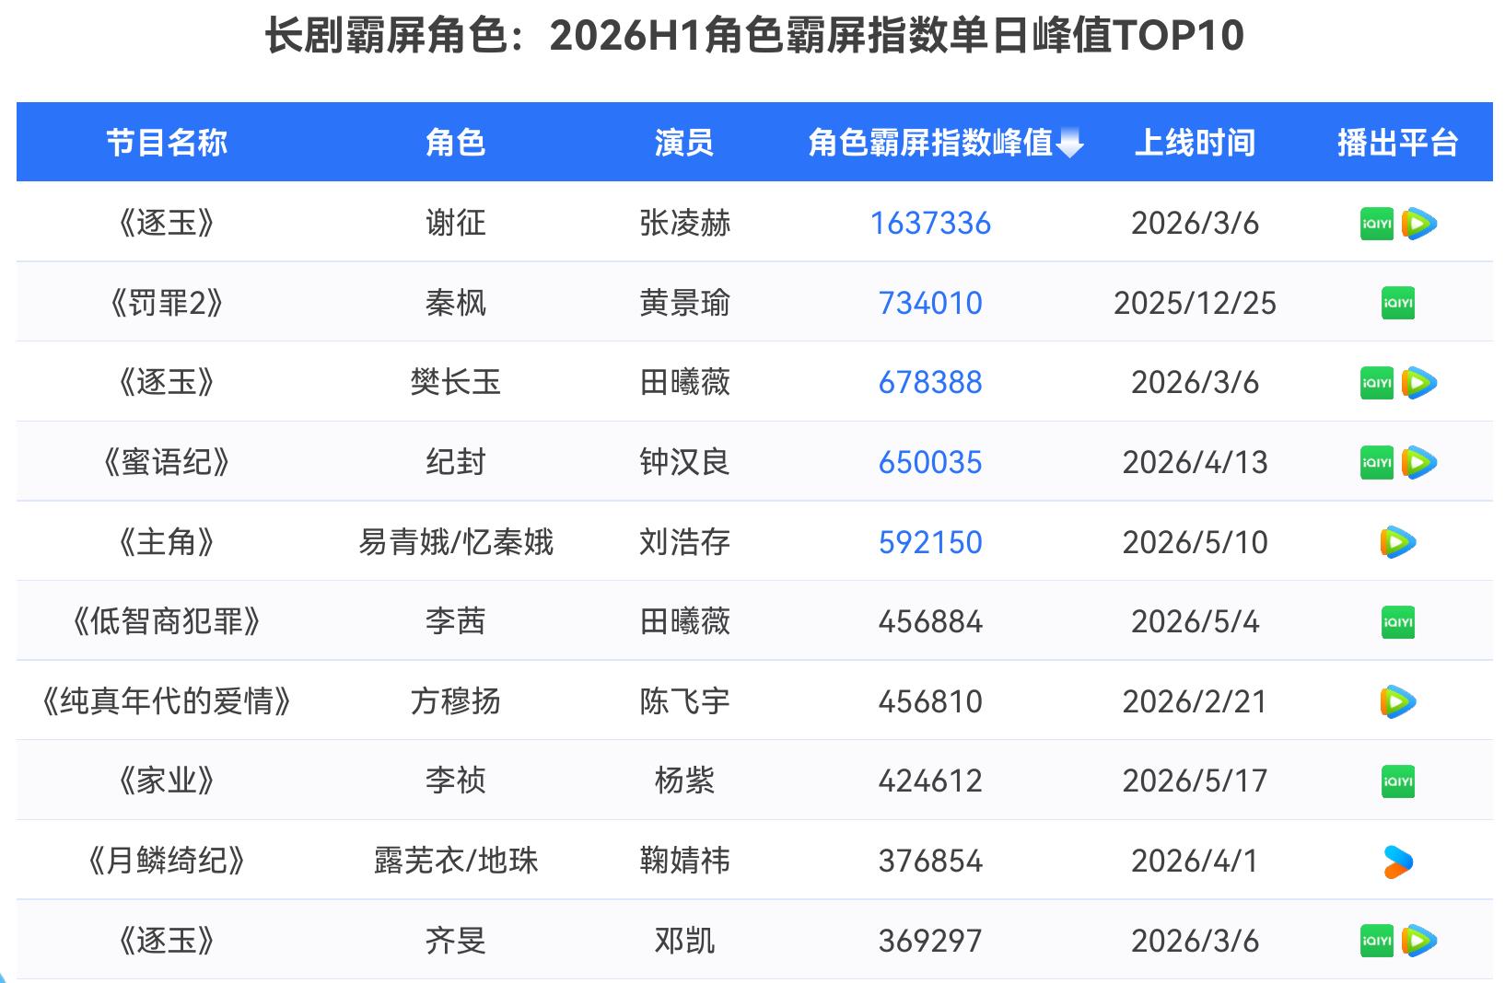Click the iQIYI icon in 齐旻 row
The image size is (1505, 983).
1377,941
